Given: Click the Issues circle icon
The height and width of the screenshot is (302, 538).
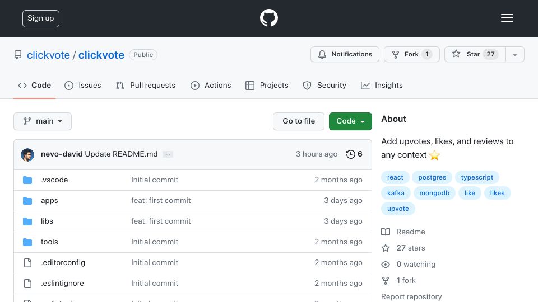Looking at the screenshot, I should pyautogui.click(x=68, y=85).
